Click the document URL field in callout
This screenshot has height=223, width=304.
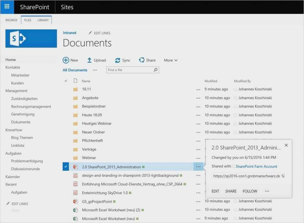pos(246,176)
